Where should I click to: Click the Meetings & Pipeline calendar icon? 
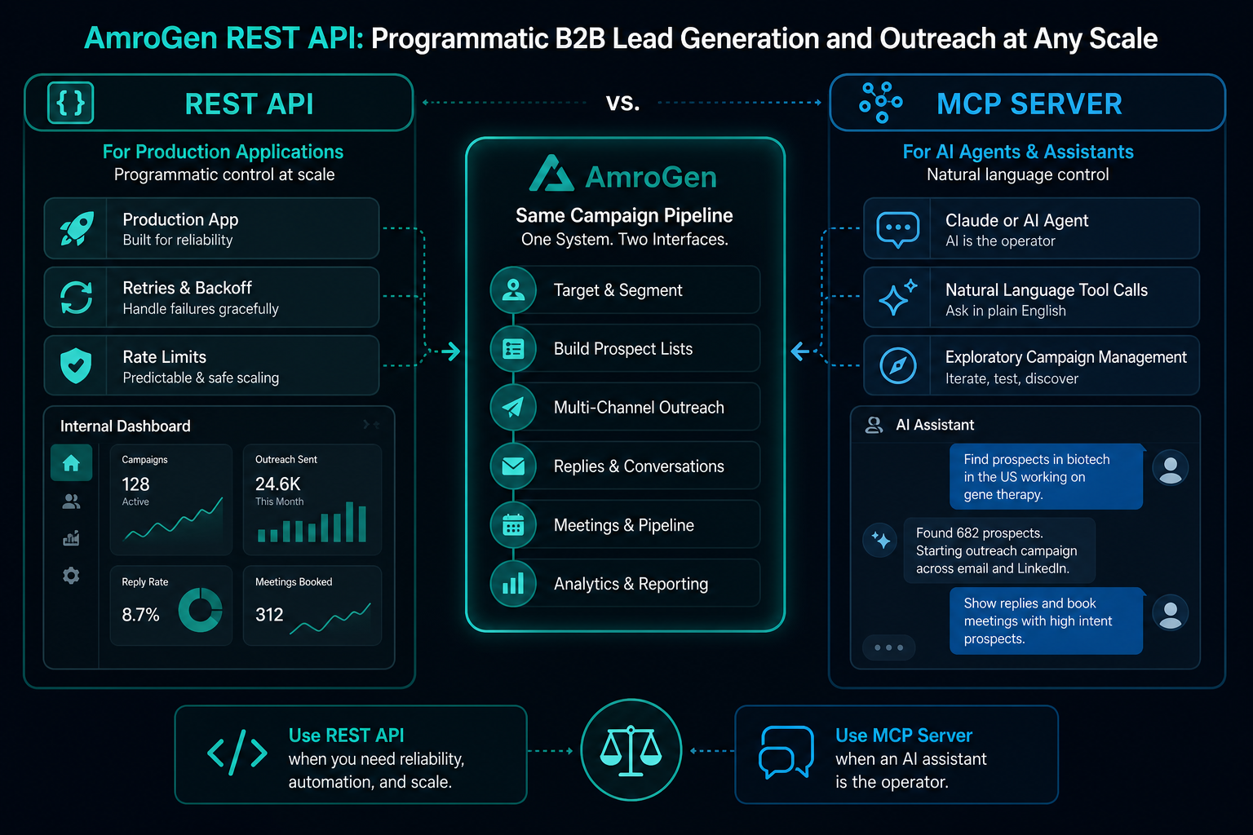pos(513,525)
